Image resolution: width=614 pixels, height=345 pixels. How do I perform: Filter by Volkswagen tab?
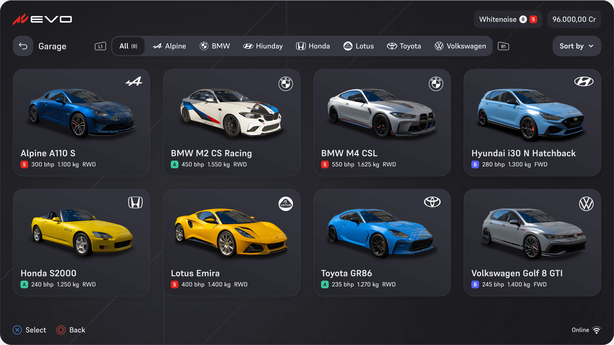(x=460, y=46)
